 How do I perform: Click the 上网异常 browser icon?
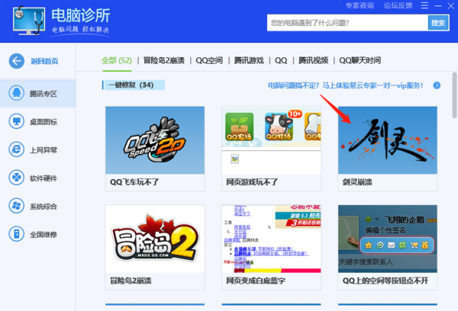coord(16,149)
